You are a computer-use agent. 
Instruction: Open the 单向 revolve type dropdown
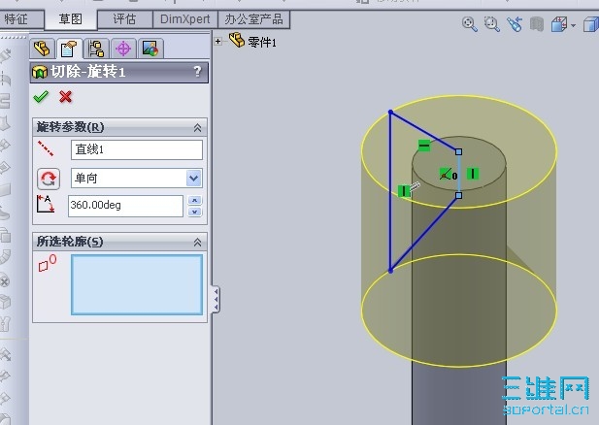pyautogui.click(x=194, y=179)
